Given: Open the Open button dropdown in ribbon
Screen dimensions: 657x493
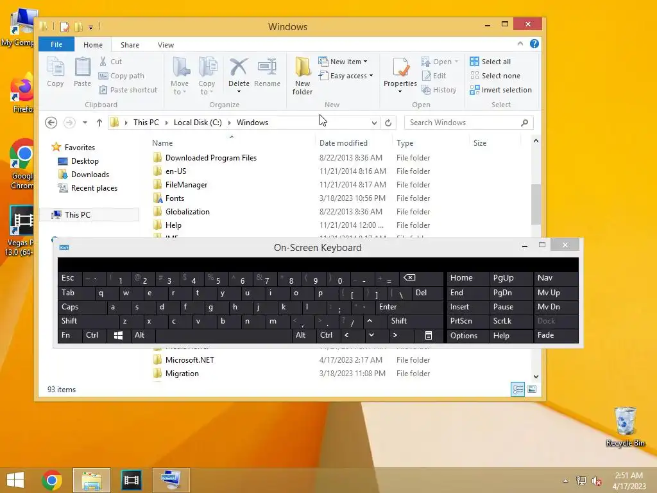Looking at the screenshot, I should [456, 62].
